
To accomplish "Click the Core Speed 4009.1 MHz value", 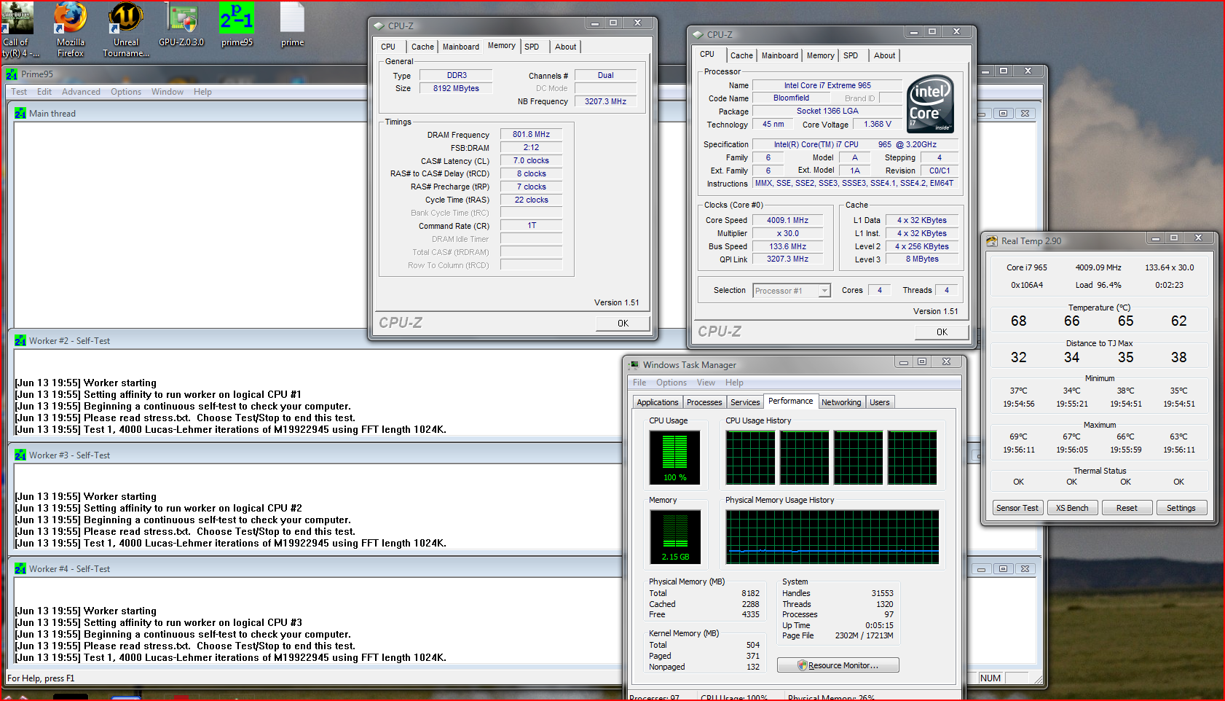I will coord(787,220).
